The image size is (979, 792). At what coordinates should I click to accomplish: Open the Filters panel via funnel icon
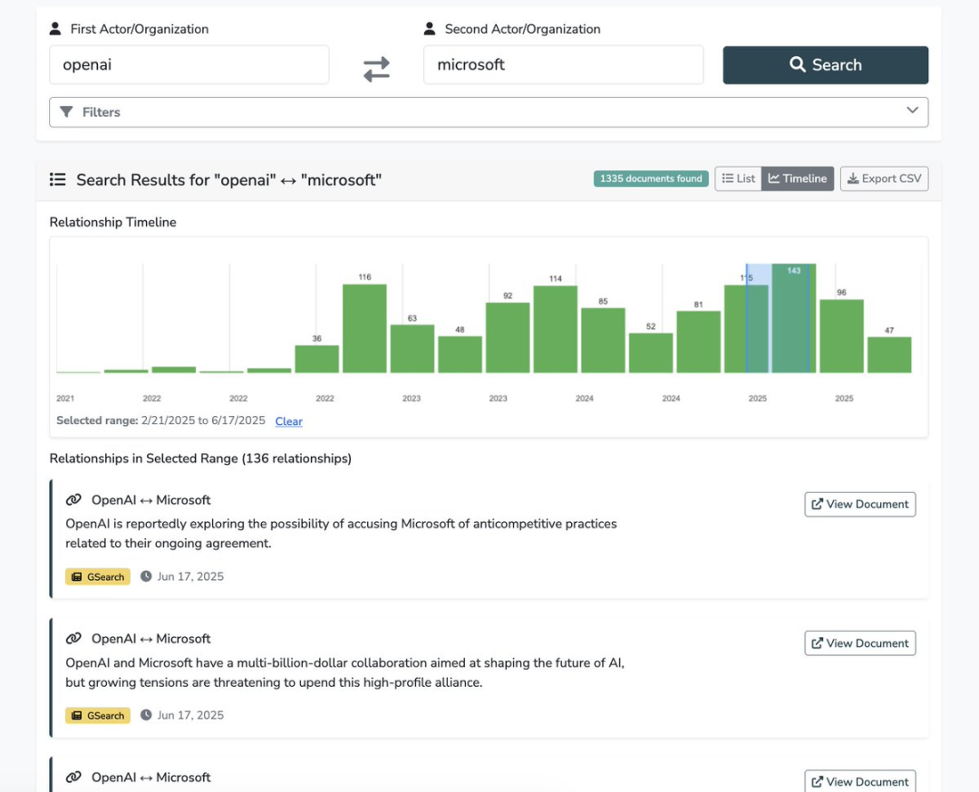[x=66, y=112]
